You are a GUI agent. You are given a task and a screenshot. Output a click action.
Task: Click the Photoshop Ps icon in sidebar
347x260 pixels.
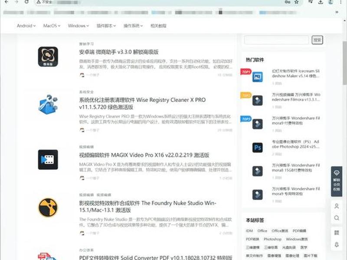[258, 147]
